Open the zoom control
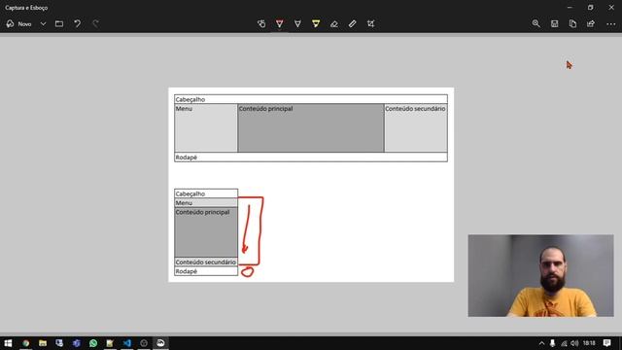The height and width of the screenshot is (350, 622). (536, 23)
